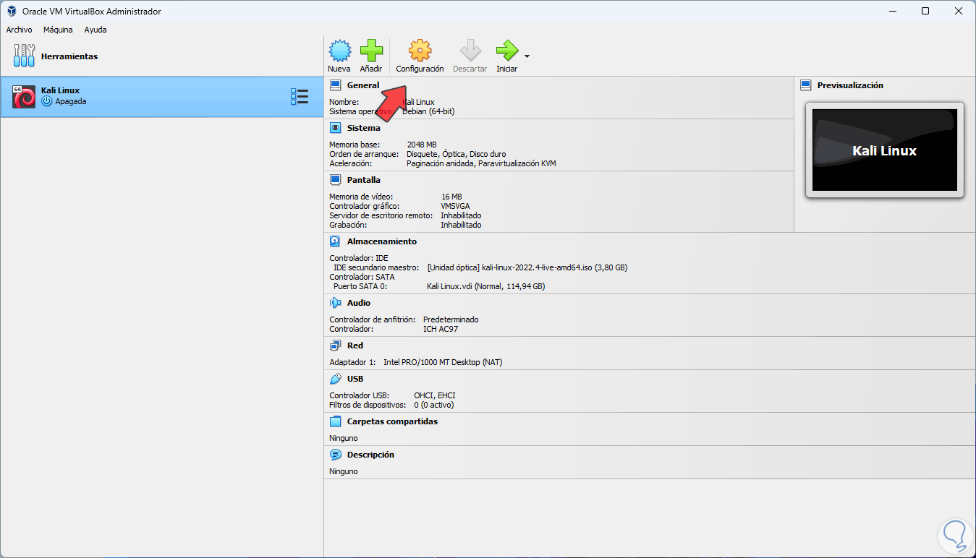Click the OHCI, EHCI USB controller value

(435, 395)
